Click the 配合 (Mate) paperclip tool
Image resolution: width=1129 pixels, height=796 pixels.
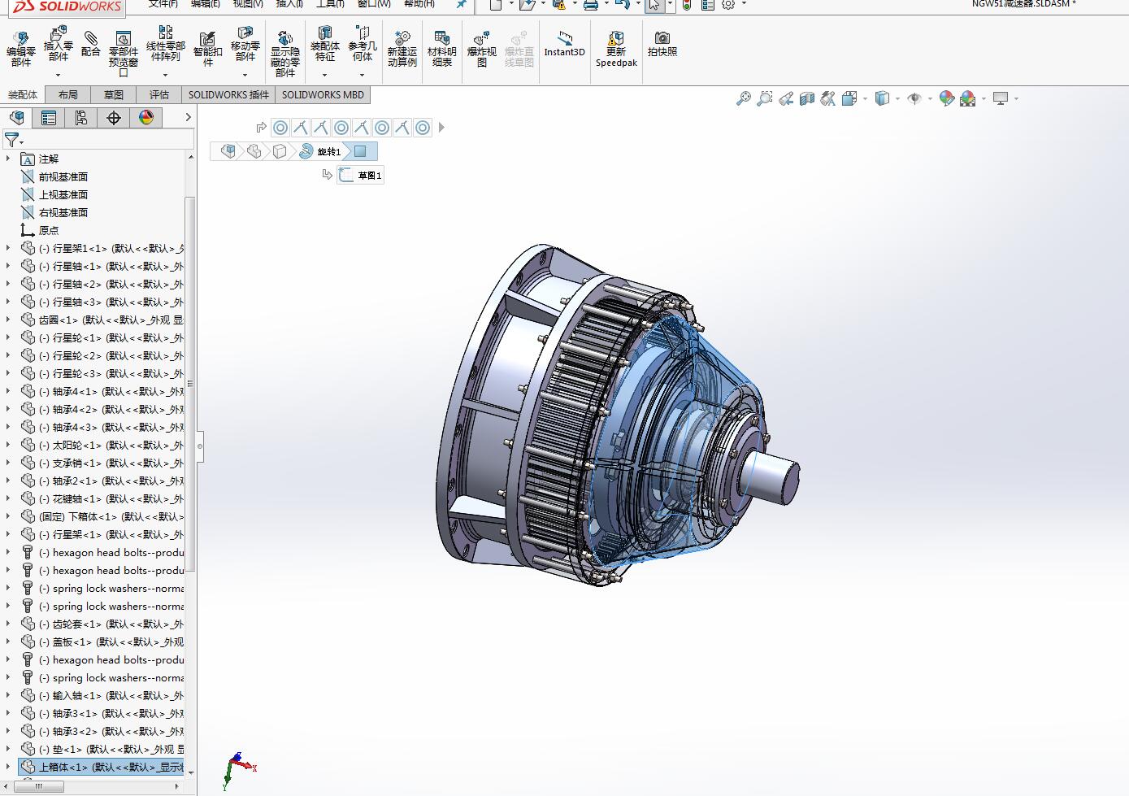[91, 43]
